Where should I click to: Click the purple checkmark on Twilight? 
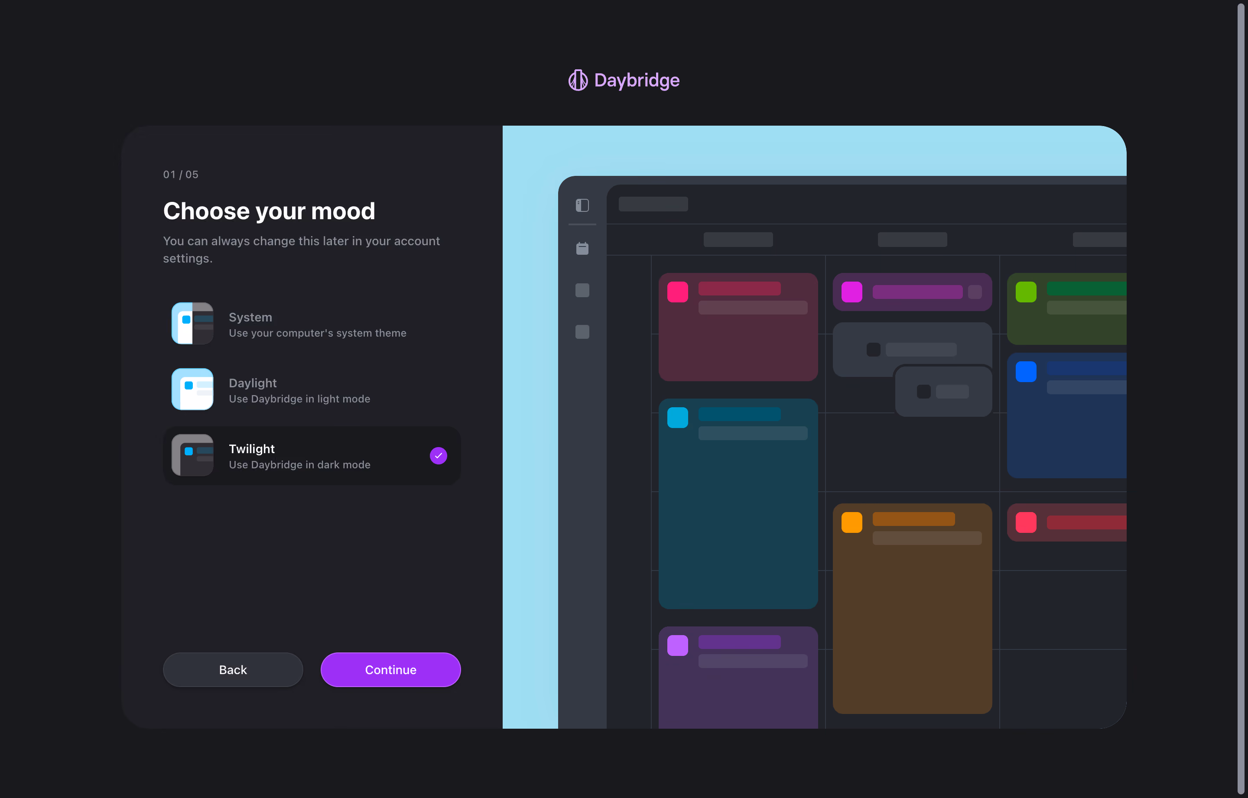point(439,455)
